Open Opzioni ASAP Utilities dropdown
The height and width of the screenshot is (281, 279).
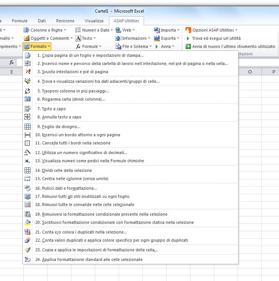tap(211, 30)
